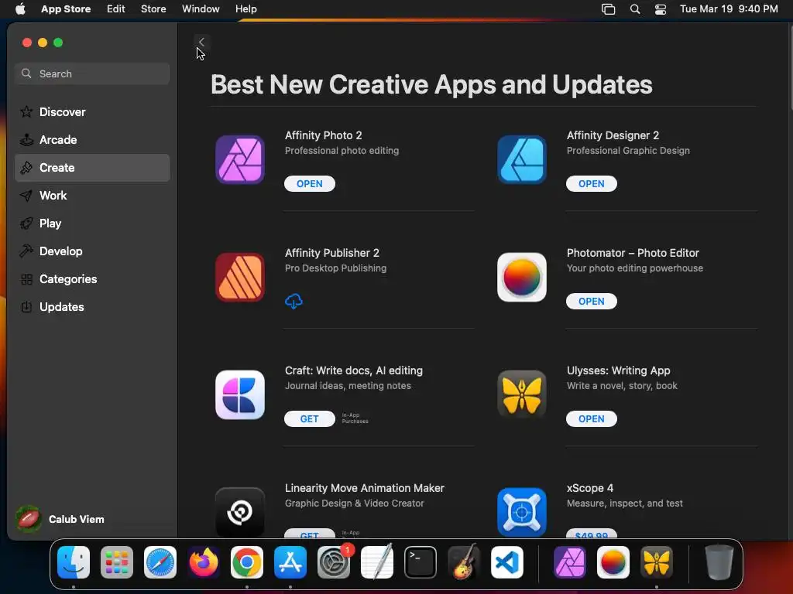The image size is (793, 594).
Task: Open the Apple menu
Action: tap(20, 9)
